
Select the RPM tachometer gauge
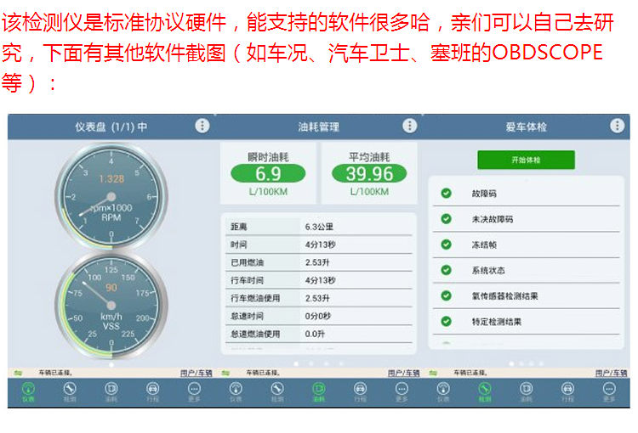click(x=111, y=197)
